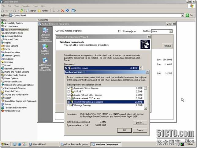Click the Folders toolbar button
Image resolution: width=197 pixels, height=148 pixels.
point(43,11)
